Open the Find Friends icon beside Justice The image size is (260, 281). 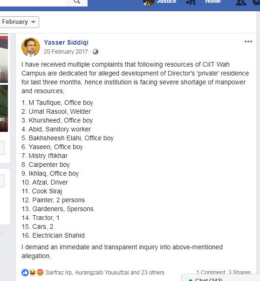[191, 2]
